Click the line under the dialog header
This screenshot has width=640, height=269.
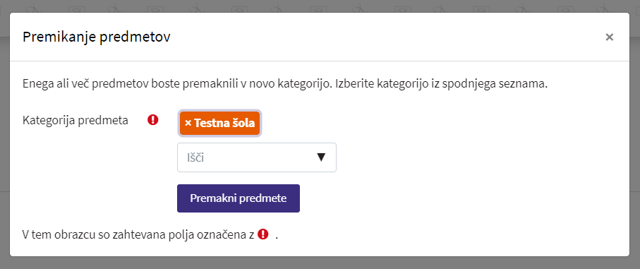pos(320,61)
